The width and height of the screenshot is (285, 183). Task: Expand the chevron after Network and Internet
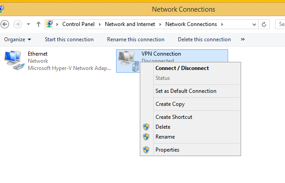(160, 24)
